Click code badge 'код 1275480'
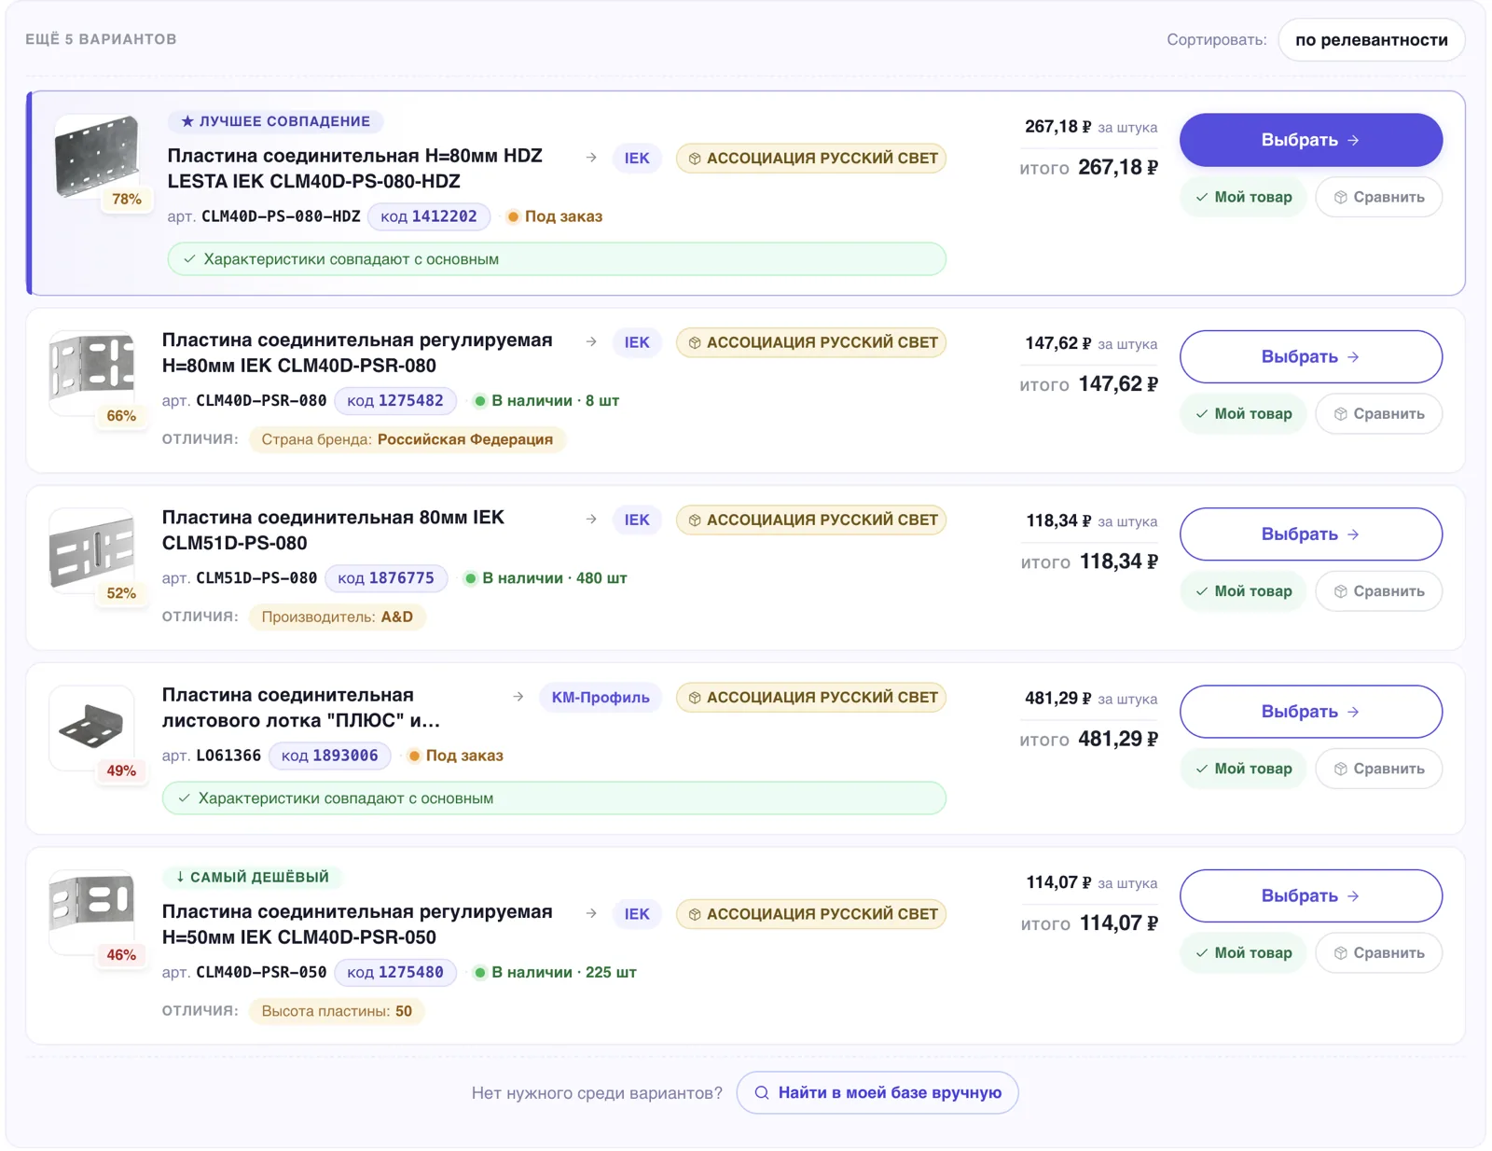This screenshot has width=1492, height=1151. [x=395, y=972]
